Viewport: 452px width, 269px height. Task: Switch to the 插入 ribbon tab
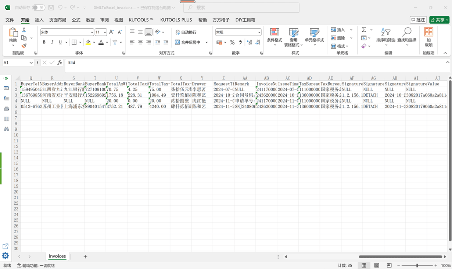(39, 20)
